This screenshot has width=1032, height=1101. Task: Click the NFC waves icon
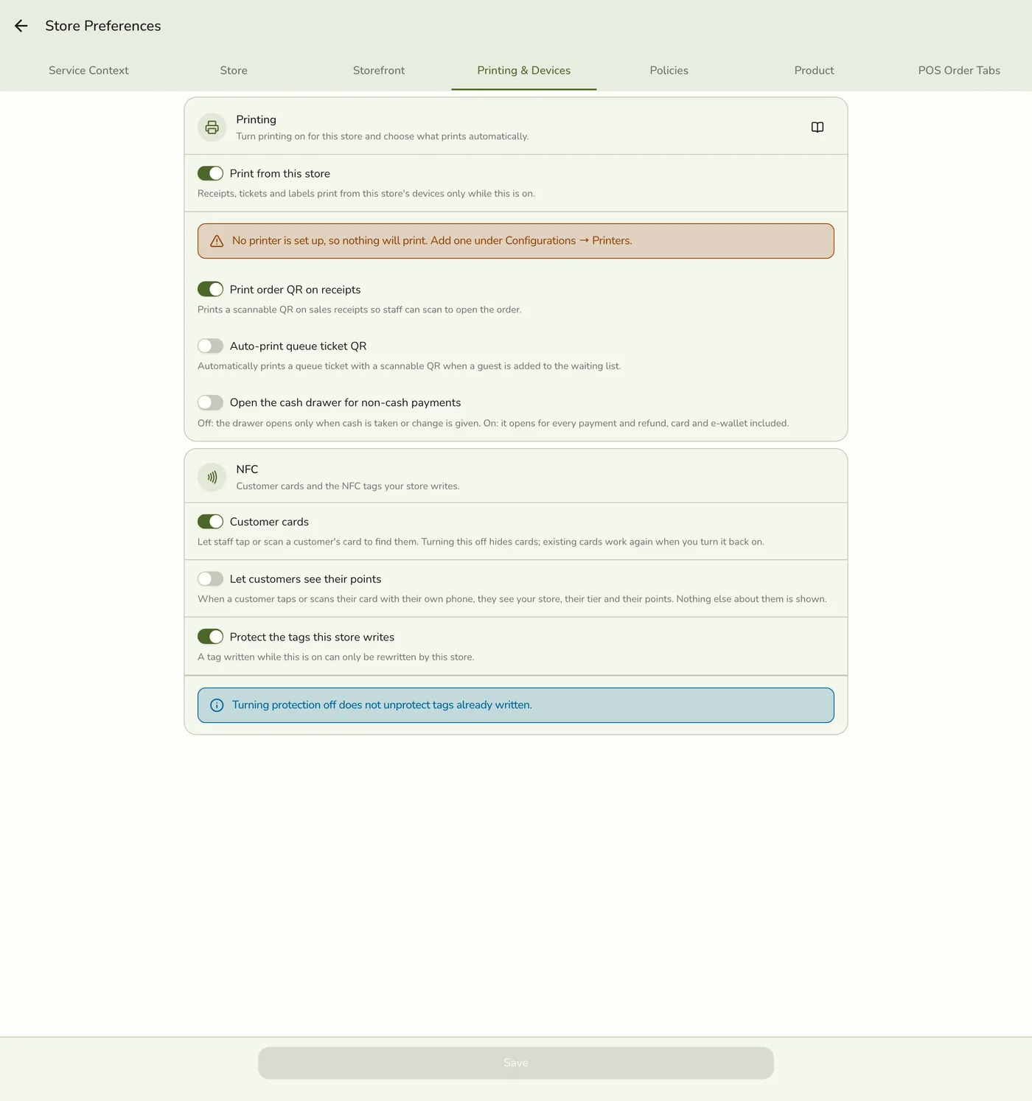click(x=212, y=478)
